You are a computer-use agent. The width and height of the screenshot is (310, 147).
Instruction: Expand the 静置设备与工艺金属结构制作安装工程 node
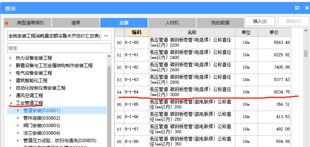tap(11, 66)
